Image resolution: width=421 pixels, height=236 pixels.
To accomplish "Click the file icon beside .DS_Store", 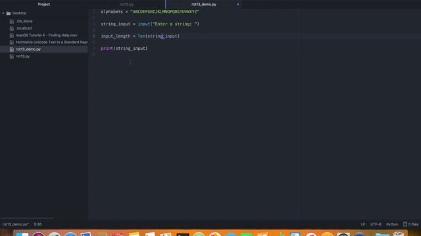I will pyautogui.click(x=12, y=22).
